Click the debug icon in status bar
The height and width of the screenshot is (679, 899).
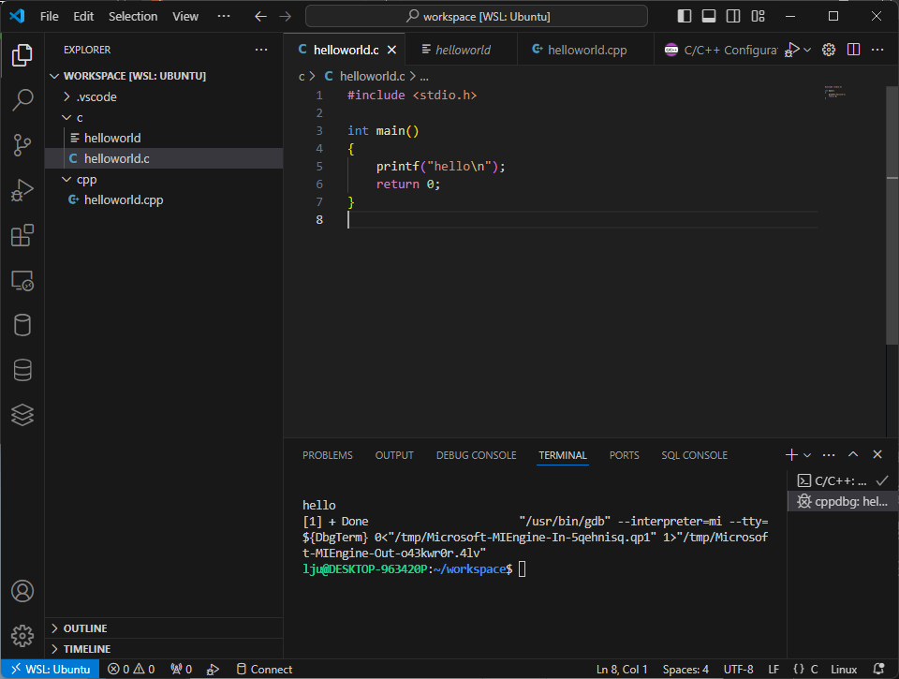pyautogui.click(x=213, y=670)
